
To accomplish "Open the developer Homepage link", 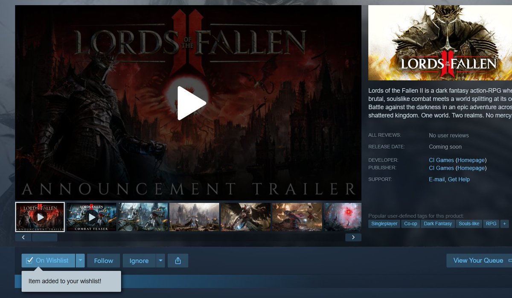I will 471,160.
